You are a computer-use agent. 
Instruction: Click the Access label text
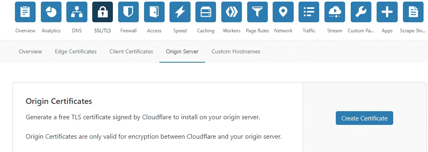point(154,31)
